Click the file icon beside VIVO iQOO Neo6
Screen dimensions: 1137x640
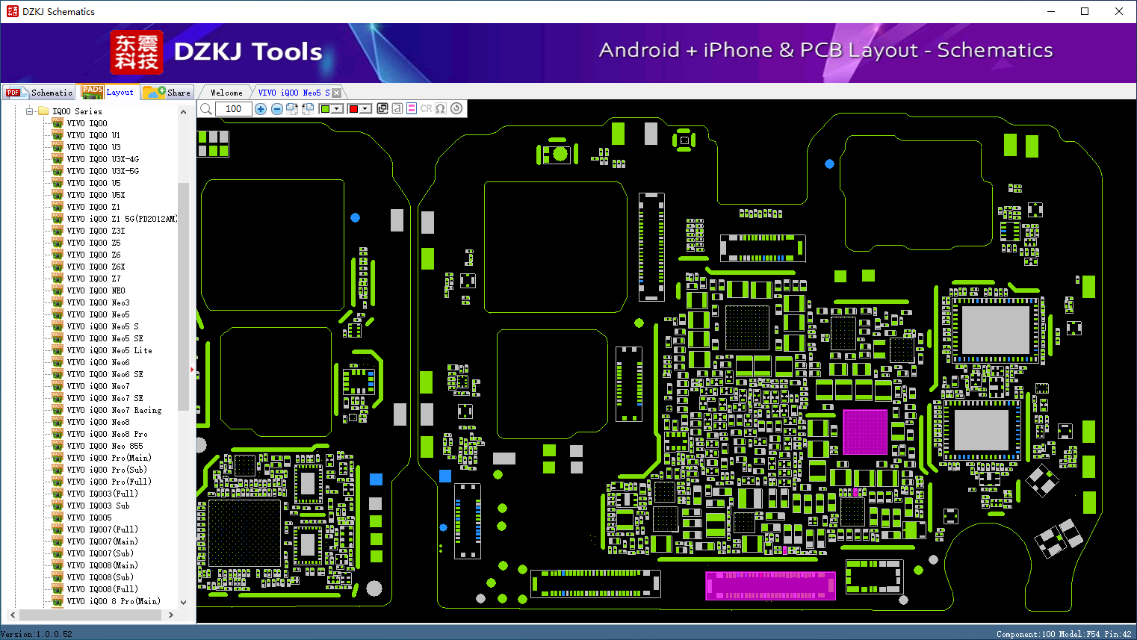coord(58,362)
